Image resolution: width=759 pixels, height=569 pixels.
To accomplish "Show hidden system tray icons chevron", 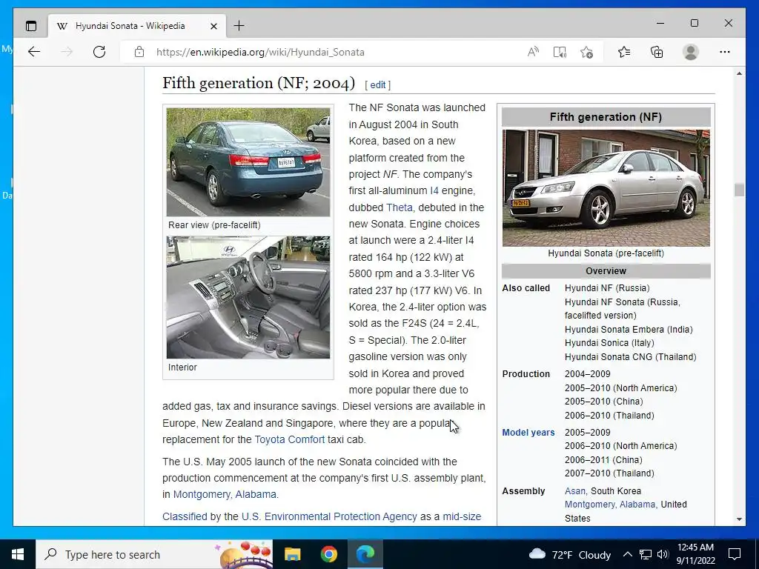I will coord(627,554).
